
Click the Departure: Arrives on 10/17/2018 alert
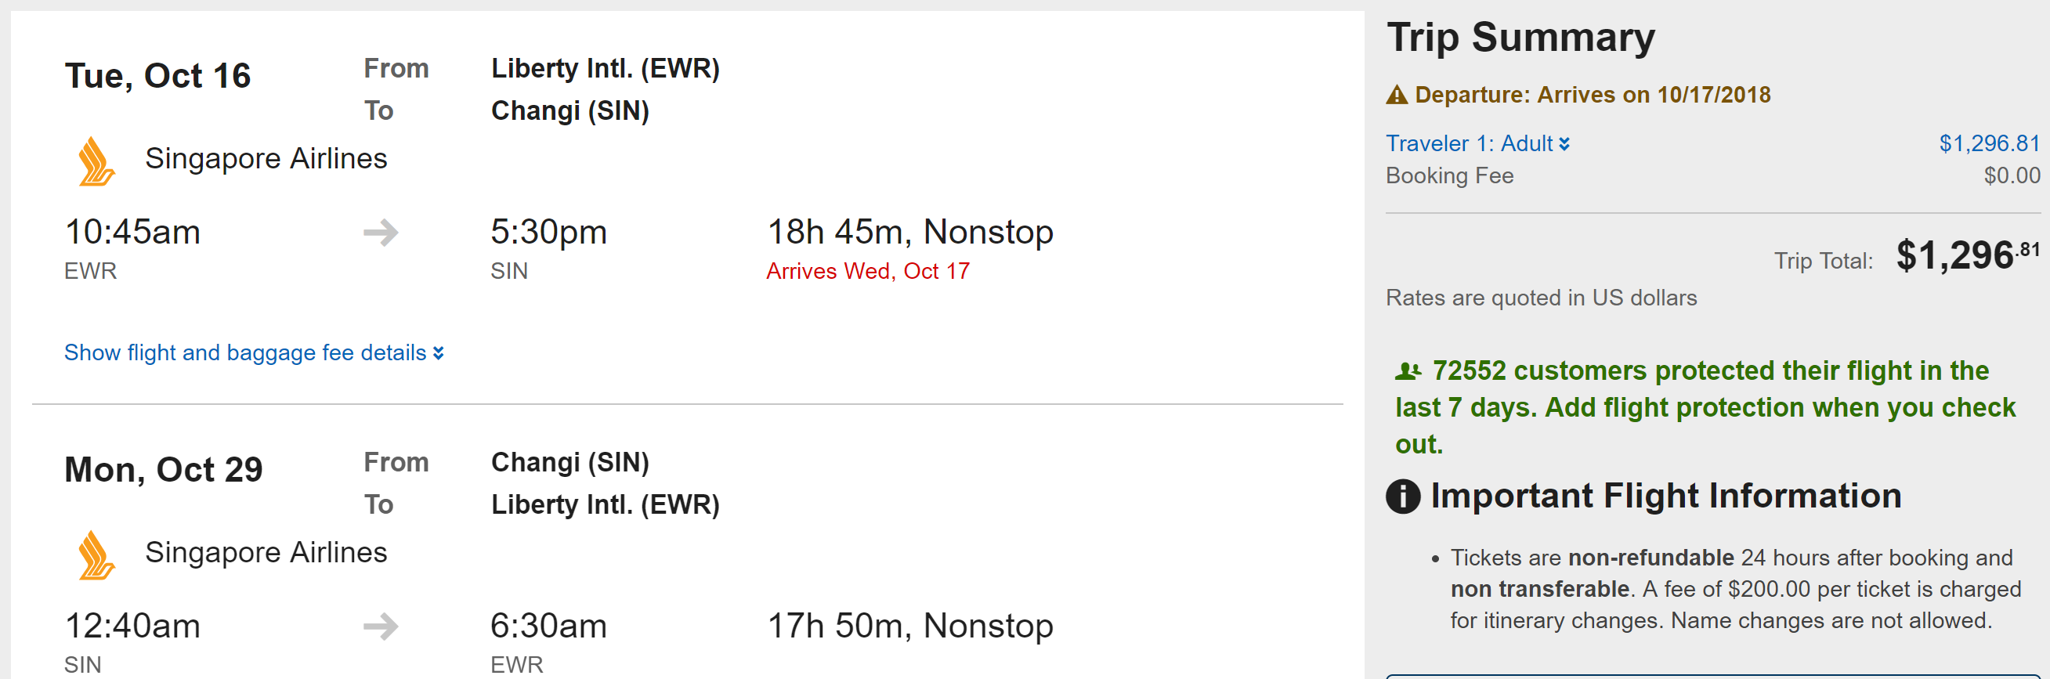pos(1592,96)
